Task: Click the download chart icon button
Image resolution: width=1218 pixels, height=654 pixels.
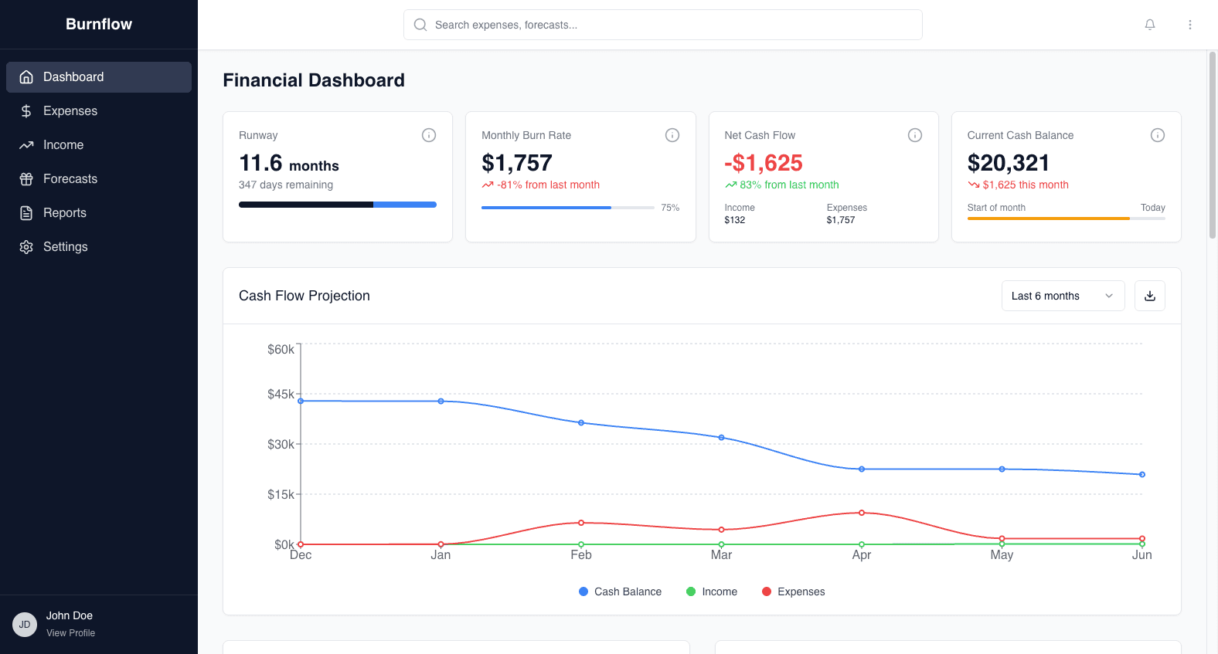Action: (1150, 296)
